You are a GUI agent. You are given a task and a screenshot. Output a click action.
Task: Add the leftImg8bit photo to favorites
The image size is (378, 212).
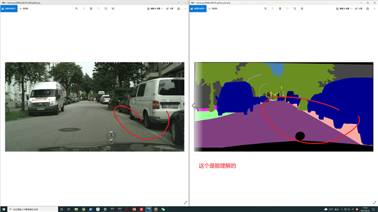tap(99, 9)
